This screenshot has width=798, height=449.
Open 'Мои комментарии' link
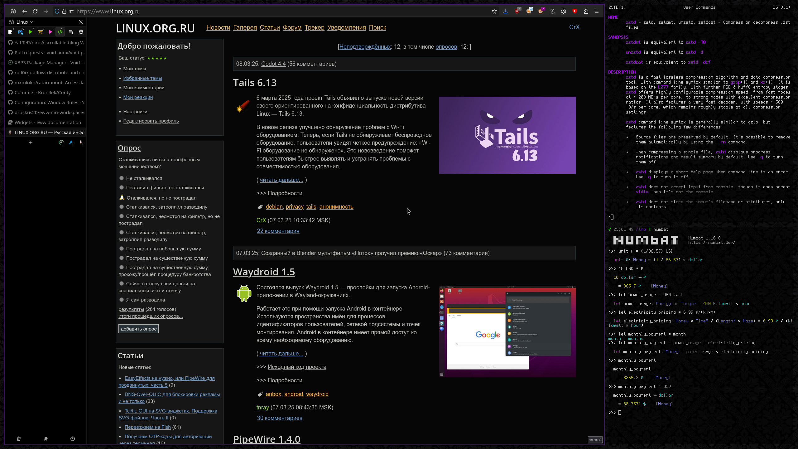pyautogui.click(x=144, y=87)
